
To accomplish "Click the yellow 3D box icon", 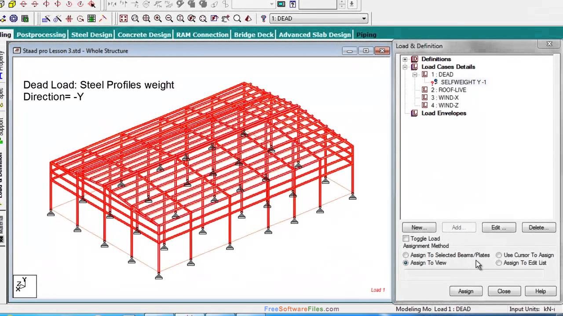I will [x=12, y=4].
